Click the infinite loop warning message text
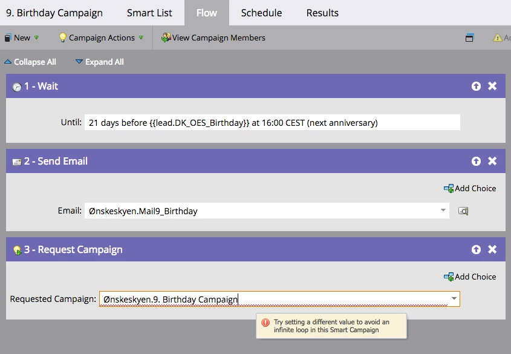The width and height of the screenshot is (511, 354). [x=331, y=326]
